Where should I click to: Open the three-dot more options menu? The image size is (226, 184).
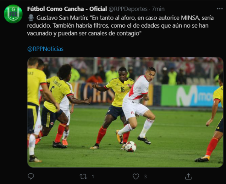pyautogui.click(x=220, y=9)
